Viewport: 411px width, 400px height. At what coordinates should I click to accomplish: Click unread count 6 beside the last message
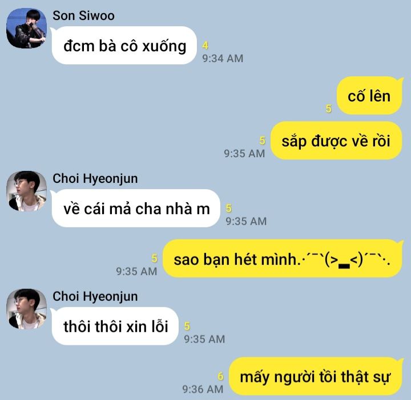[221, 377]
